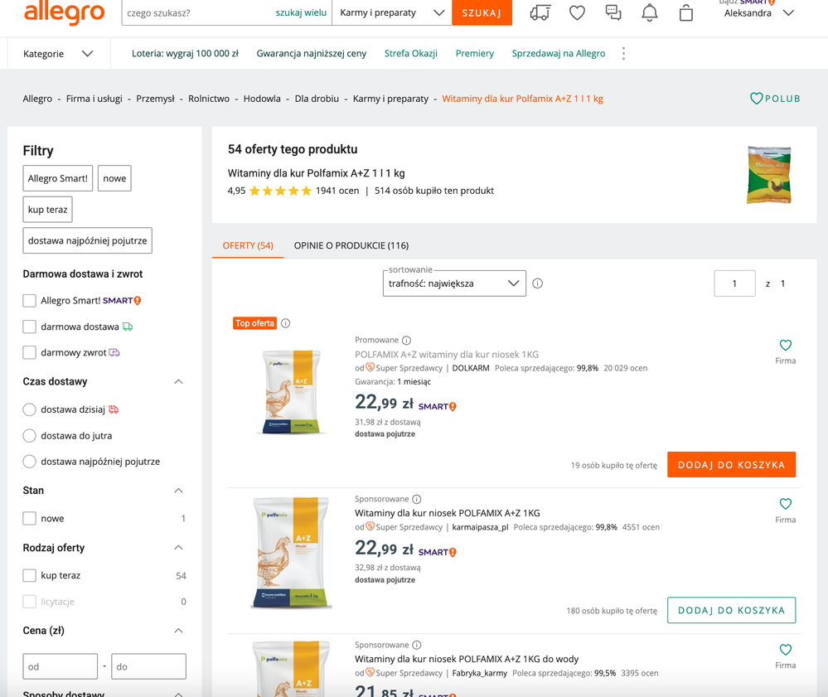Open messages chat icon in header
This screenshot has width=828, height=697.
pos(613,13)
